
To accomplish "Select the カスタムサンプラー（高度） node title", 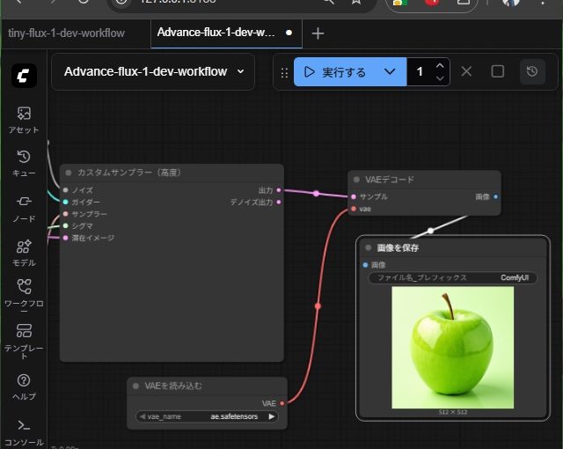I will (129, 173).
